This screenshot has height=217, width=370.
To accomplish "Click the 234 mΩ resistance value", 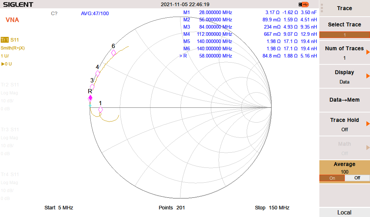I will pyautogui.click(x=272, y=27).
